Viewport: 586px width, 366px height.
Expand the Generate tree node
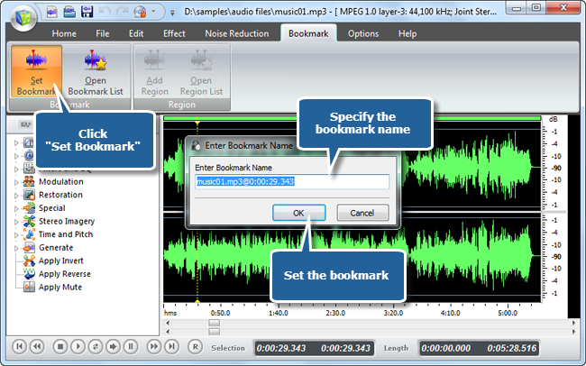16,248
